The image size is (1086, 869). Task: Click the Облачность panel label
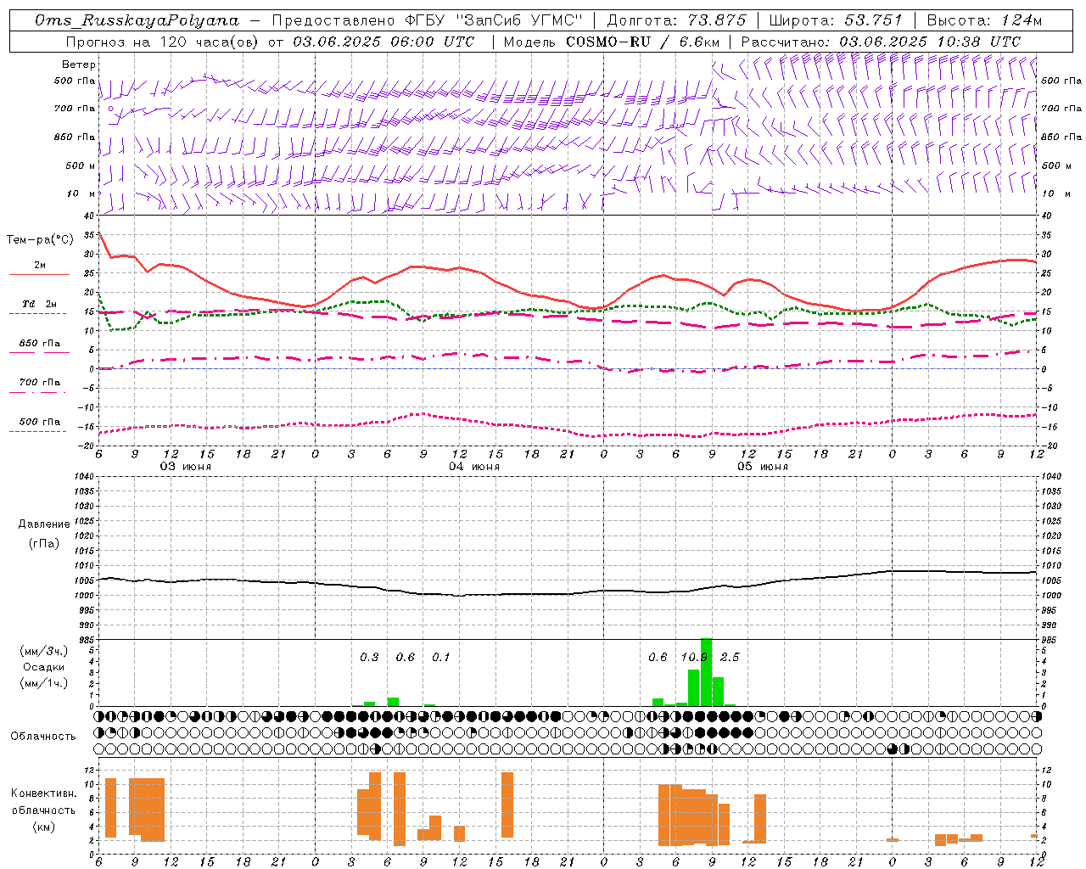[43, 737]
